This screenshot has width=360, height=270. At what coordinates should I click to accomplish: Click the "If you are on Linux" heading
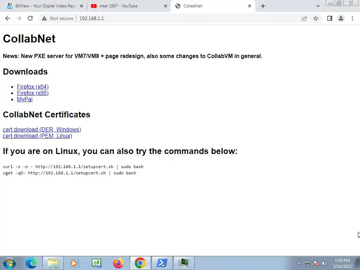coord(120,151)
